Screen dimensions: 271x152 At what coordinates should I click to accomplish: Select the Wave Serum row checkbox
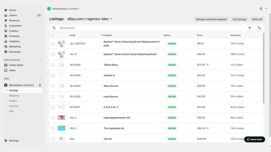53,86
